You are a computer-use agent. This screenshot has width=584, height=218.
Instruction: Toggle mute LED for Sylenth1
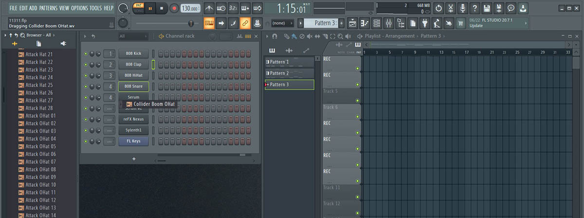coord(86,130)
